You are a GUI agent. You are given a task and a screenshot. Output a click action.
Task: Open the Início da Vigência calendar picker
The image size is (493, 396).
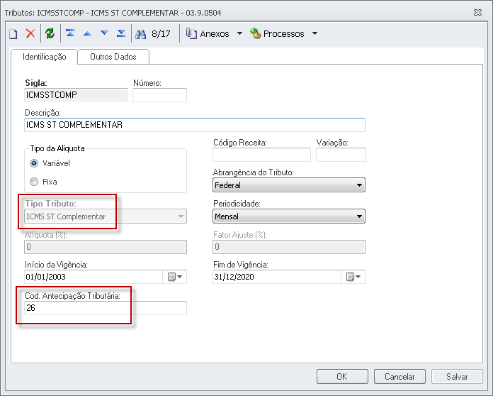(174, 277)
